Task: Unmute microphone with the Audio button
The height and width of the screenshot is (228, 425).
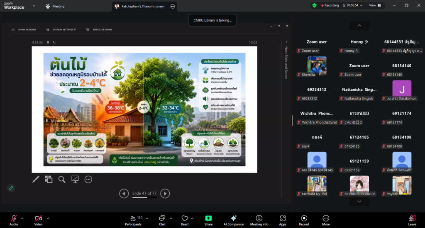Action: coord(14,220)
